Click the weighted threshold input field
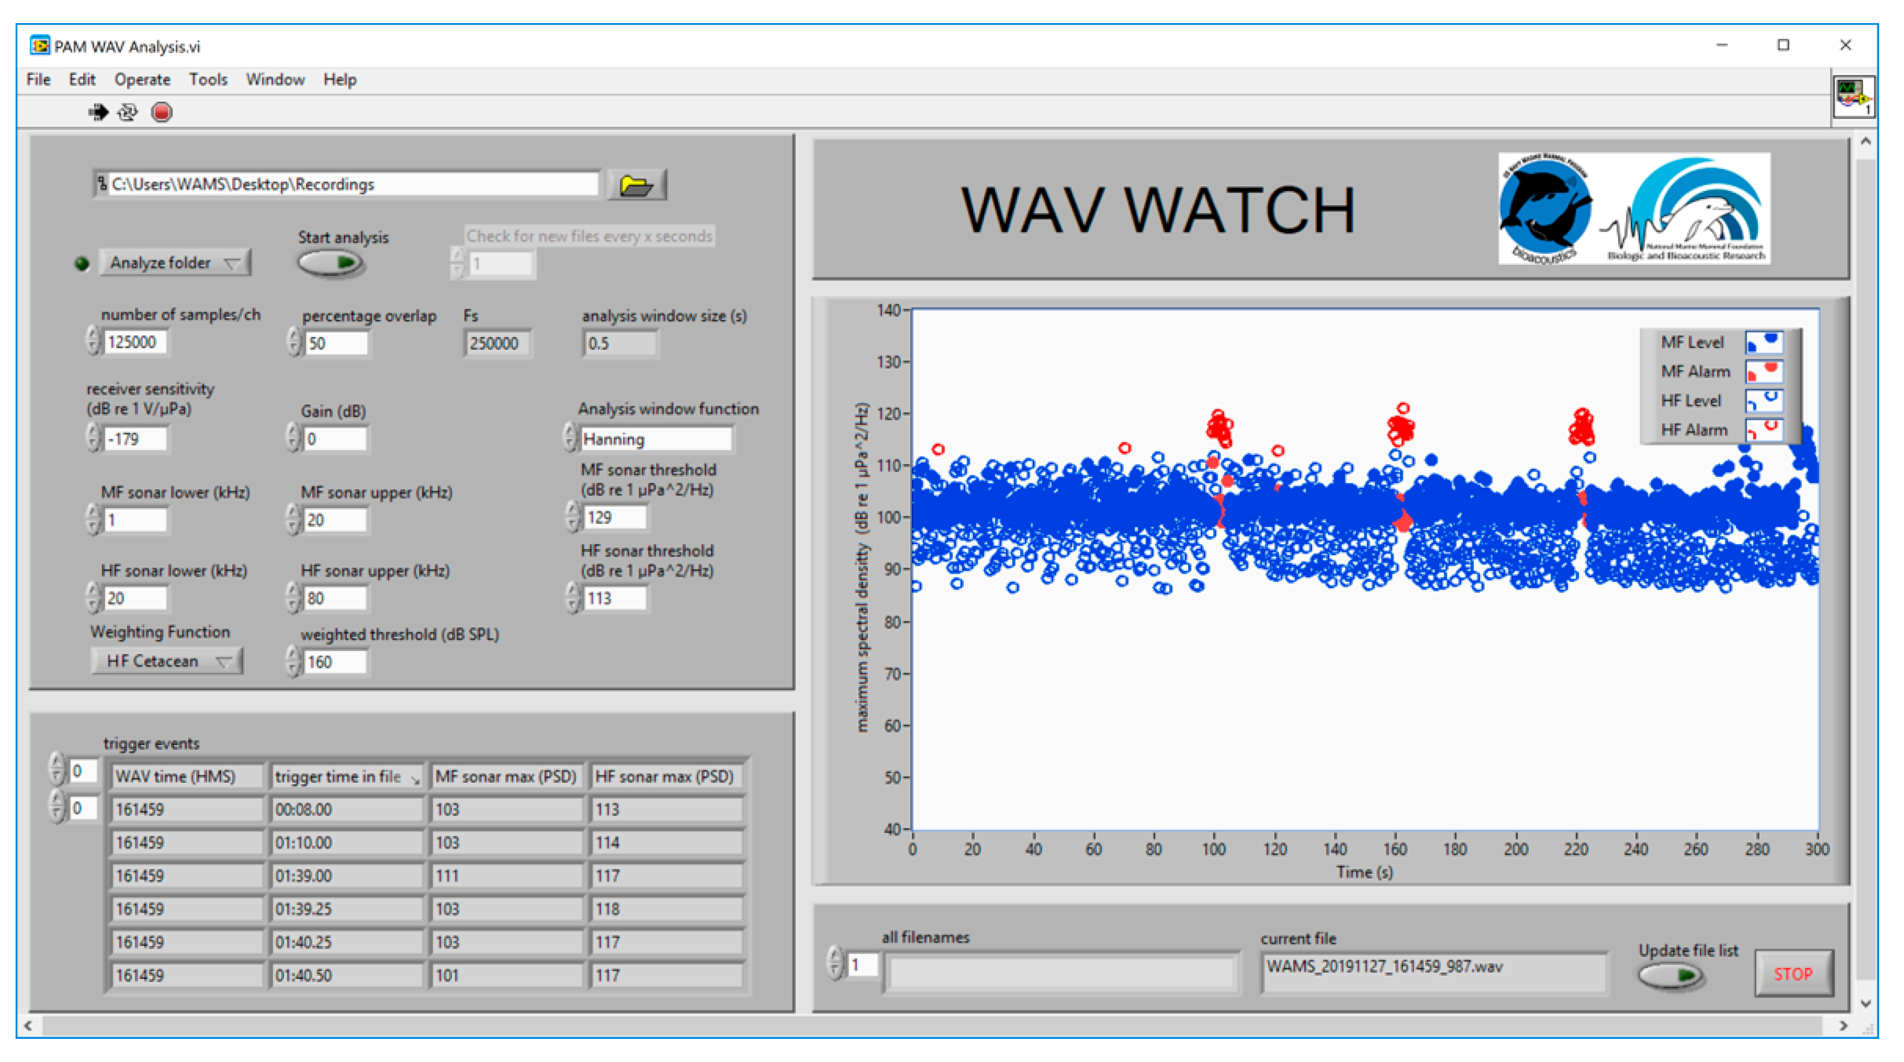 point(336,661)
